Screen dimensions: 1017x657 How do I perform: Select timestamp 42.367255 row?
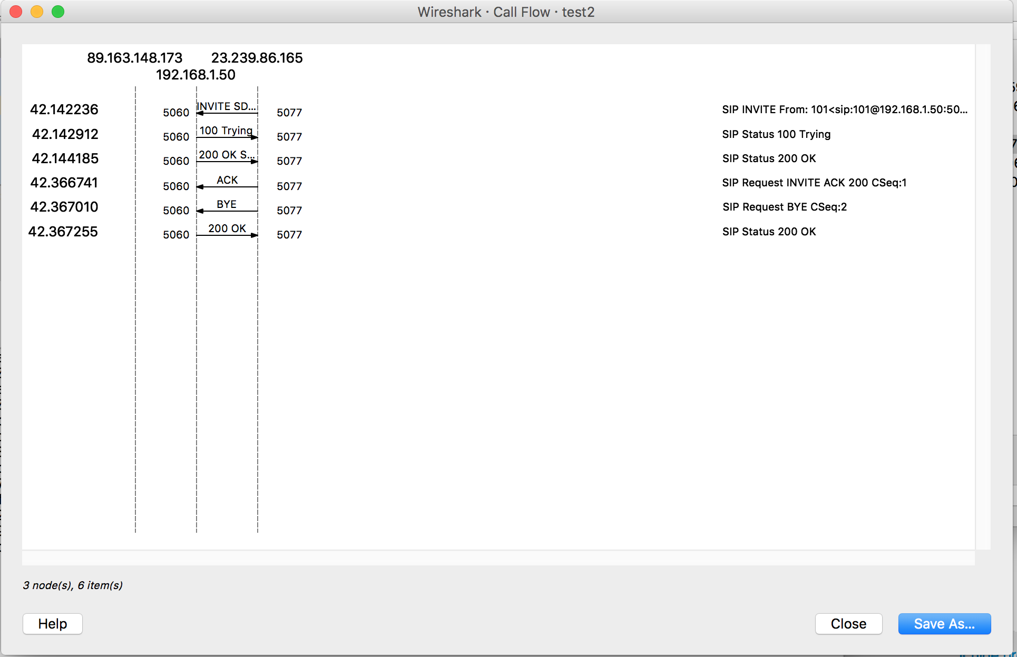63,232
